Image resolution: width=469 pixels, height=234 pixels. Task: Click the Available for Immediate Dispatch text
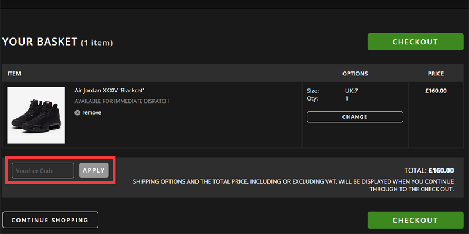(122, 101)
